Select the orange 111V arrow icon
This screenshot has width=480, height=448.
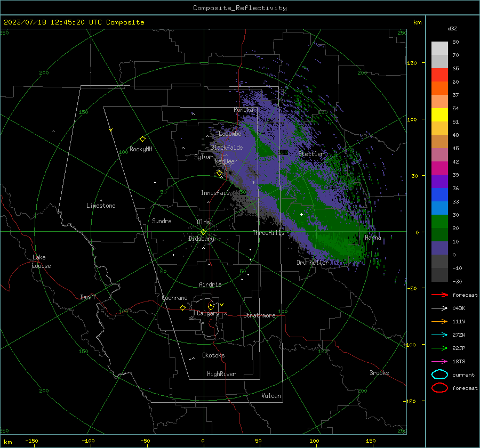pos(439,321)
